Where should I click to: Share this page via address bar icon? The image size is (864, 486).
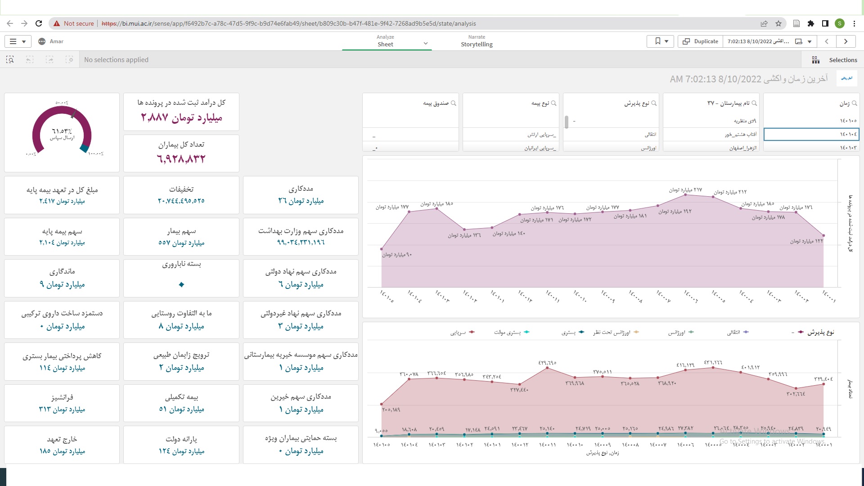tap(764, 23)
